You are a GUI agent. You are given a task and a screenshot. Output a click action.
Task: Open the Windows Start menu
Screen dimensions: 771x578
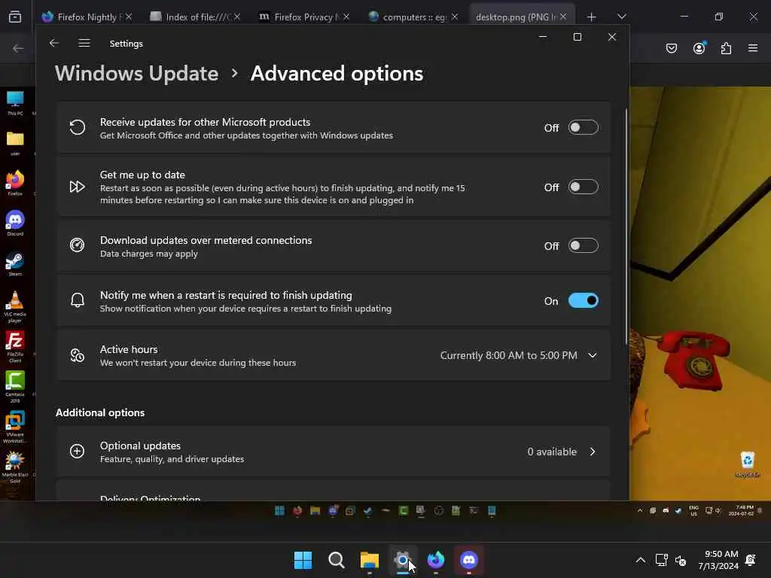pos(303,560)
